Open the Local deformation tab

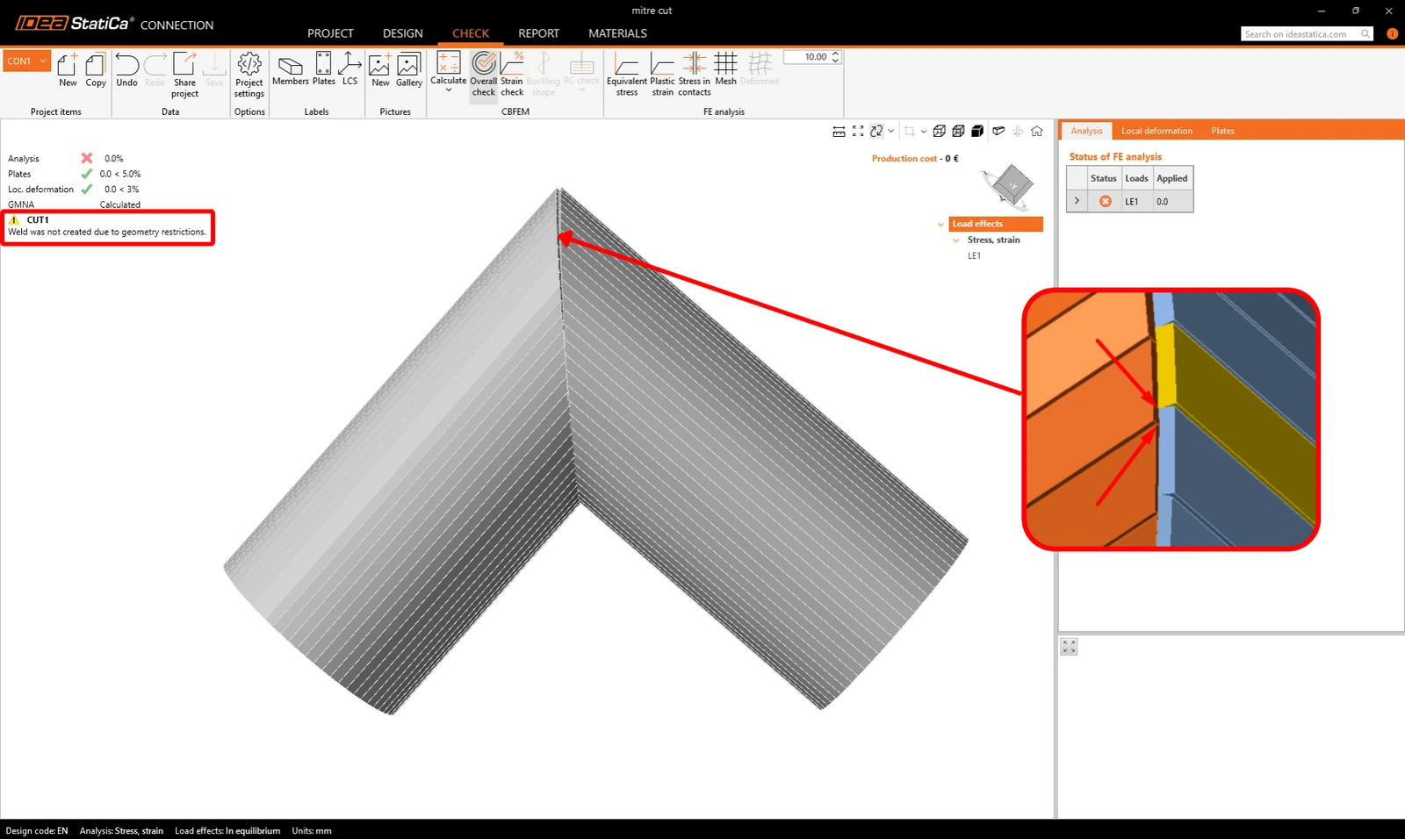click(1156, 131)
